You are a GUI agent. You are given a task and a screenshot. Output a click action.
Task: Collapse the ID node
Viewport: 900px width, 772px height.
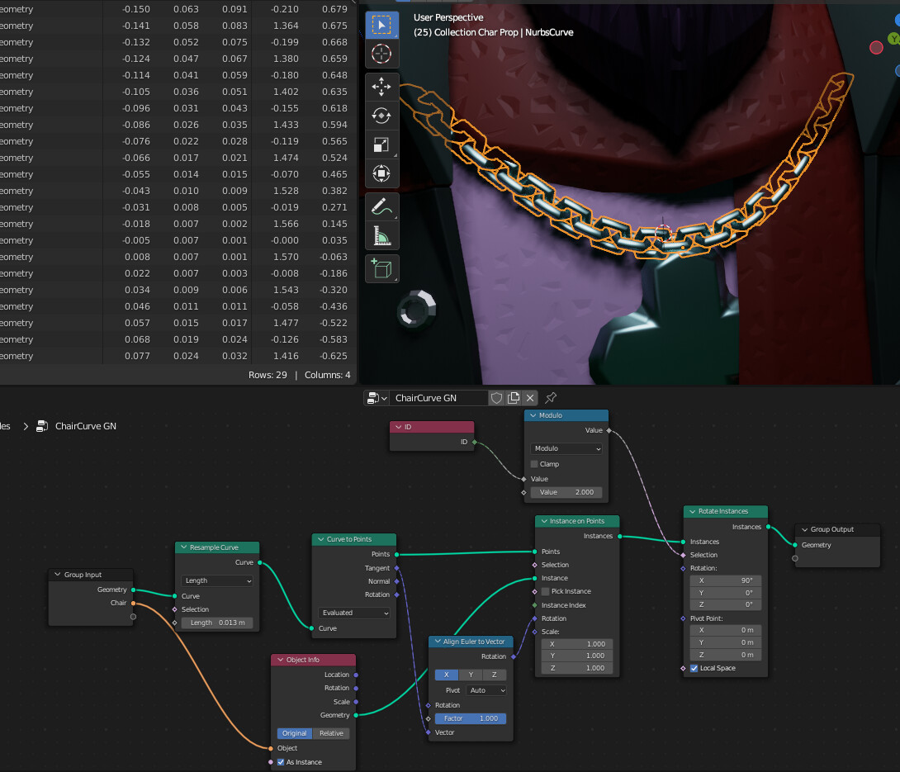tap(398, 427)
